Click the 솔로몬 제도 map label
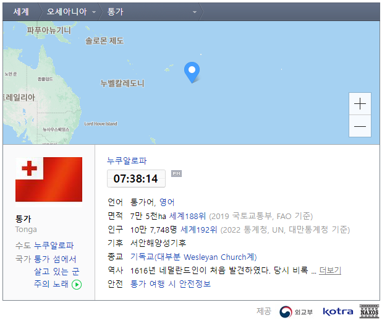The width and height of the screenshot is (382, 323). click(104, 40)
